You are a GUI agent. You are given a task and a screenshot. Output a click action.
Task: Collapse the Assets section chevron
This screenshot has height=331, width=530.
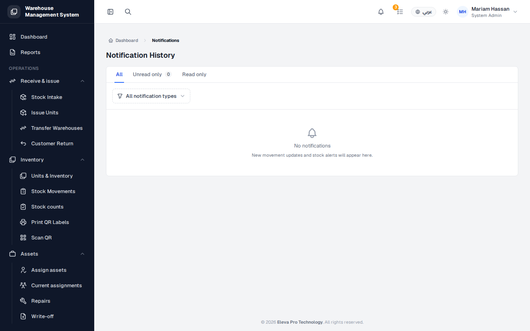pyautogui.click(x=82, y=254)
